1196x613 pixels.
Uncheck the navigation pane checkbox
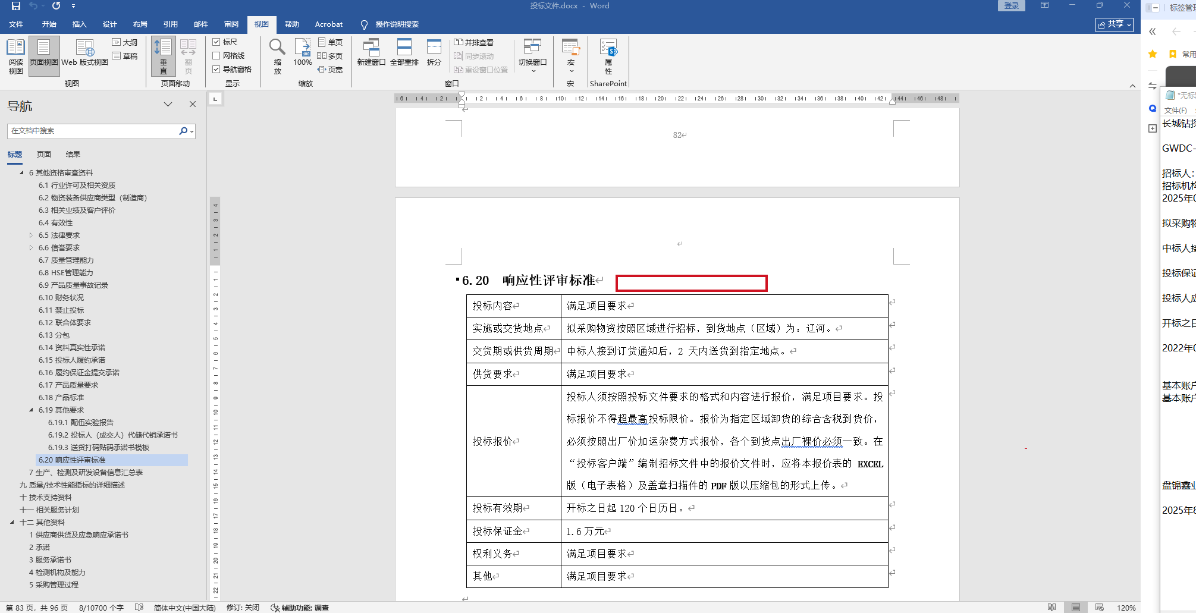(x=216, y=70)
